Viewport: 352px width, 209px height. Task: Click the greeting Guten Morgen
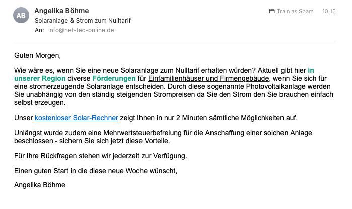[x=37, y=55]
